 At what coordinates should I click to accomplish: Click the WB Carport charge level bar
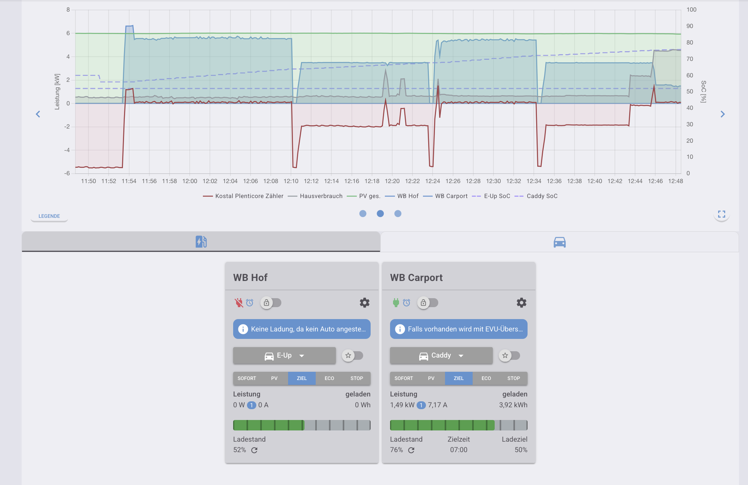point(458,425)
